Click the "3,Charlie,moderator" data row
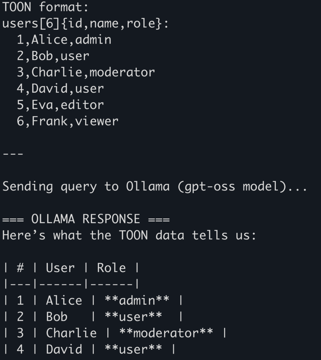Screen dimensions: 321x360 86,72
